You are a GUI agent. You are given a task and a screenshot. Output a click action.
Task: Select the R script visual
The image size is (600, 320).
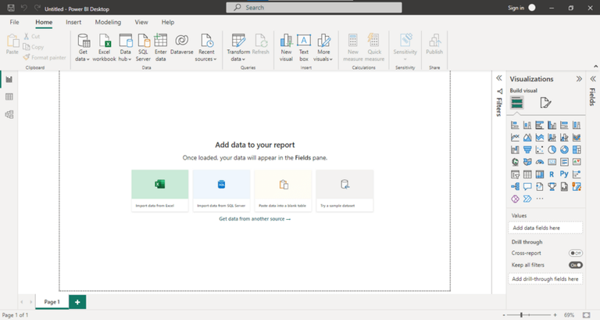pyautogui.click(x=552, y=174)
